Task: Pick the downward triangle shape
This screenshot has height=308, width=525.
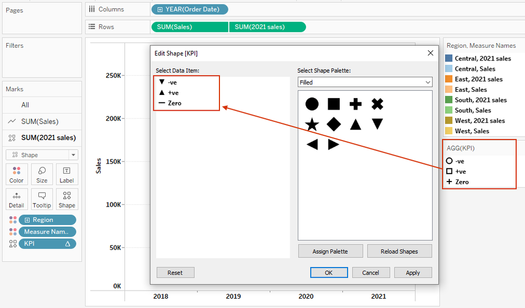Action: pos(377,125)
